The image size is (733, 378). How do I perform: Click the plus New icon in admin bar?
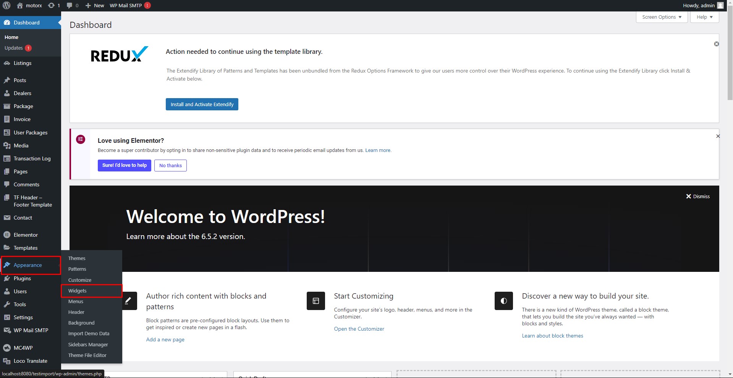[88, 5]
